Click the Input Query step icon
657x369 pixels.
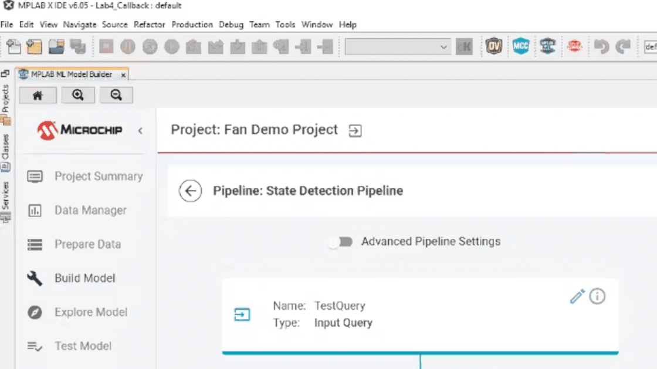pos(242,314)
